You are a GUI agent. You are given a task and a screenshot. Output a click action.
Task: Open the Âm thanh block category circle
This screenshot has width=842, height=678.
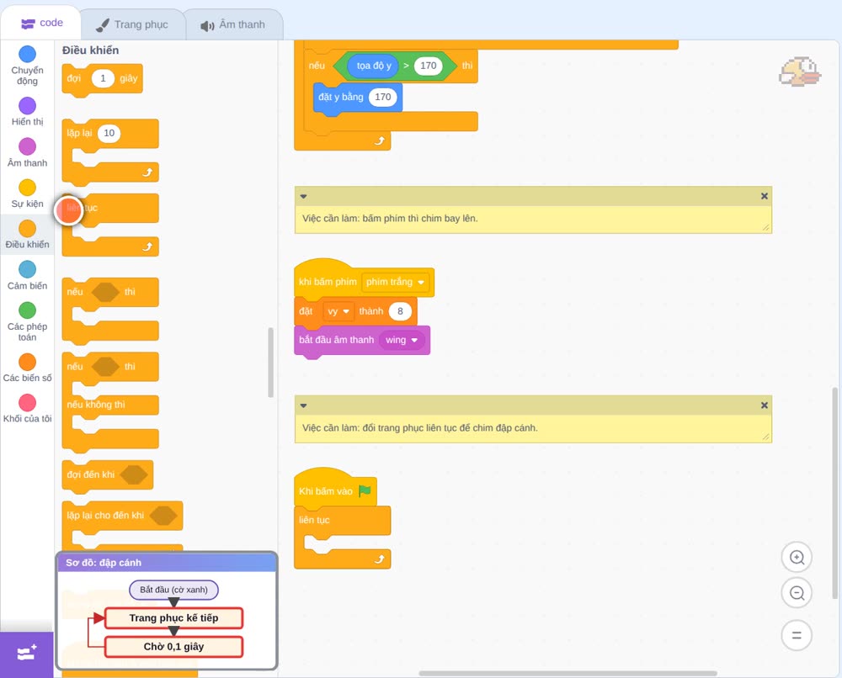28,146
